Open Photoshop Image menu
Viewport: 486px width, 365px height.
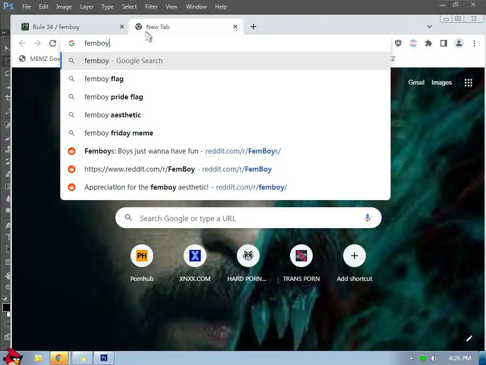click(64, 7)
